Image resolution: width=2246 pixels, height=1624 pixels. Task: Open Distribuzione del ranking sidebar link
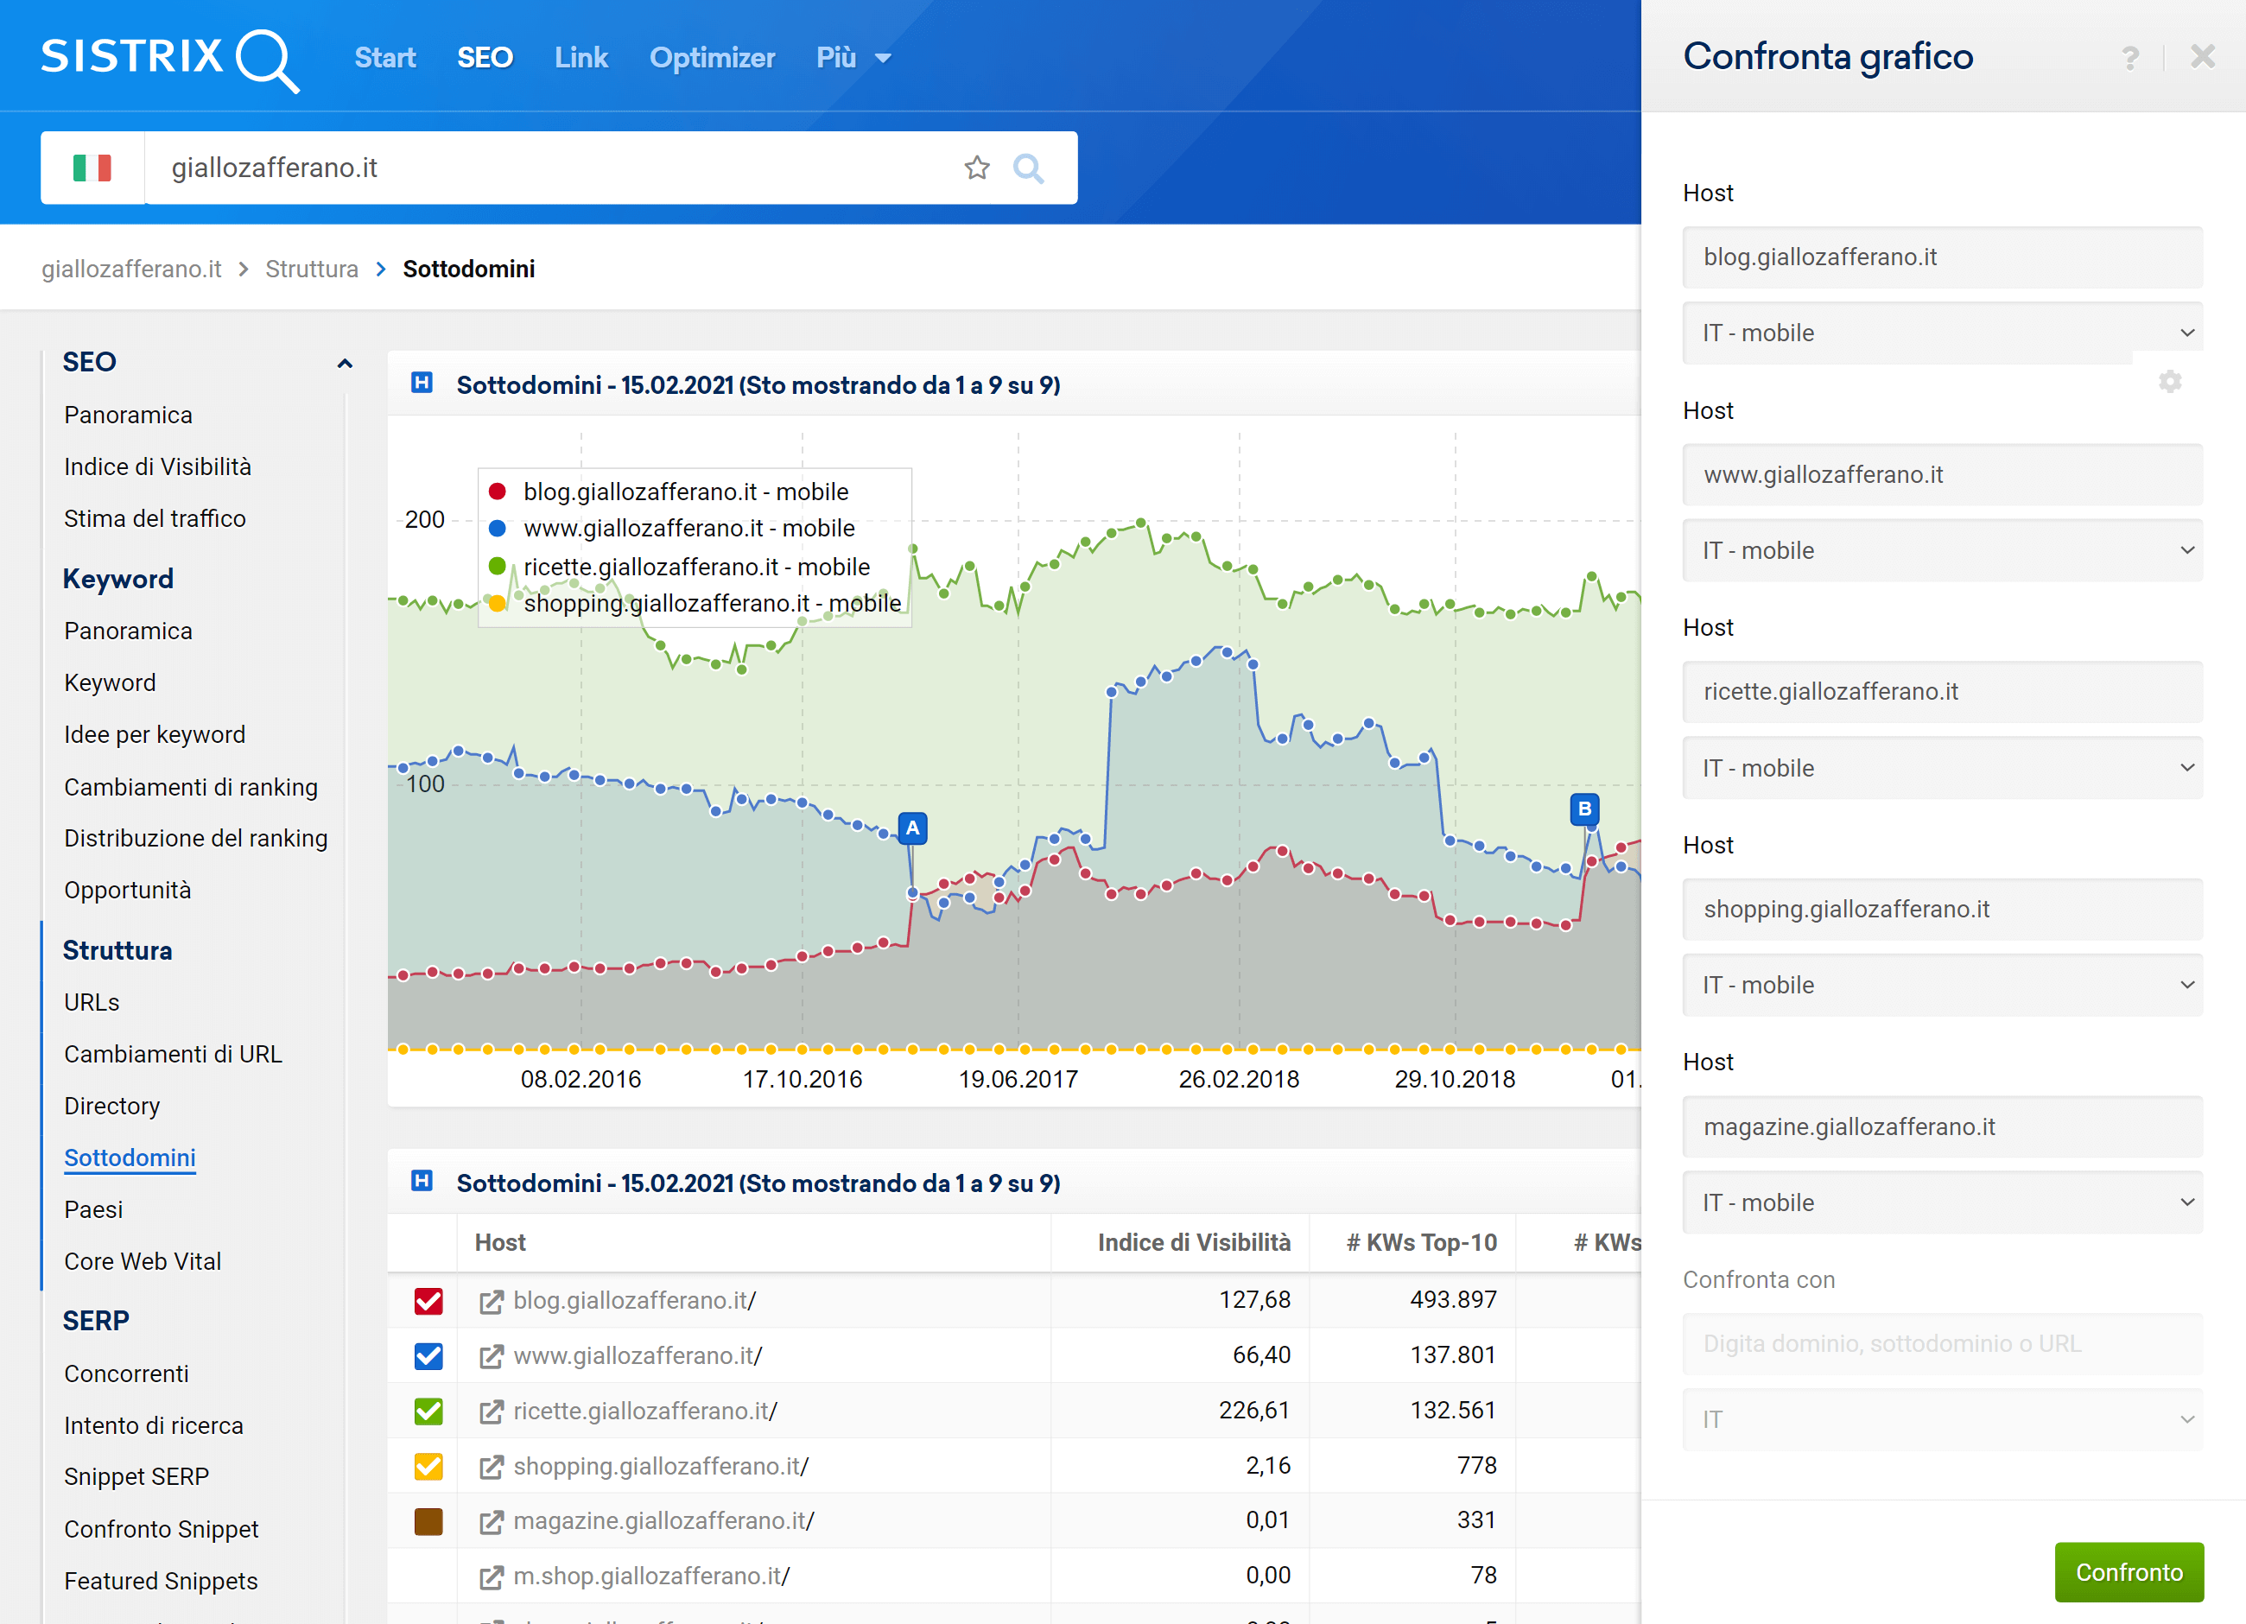[195, 838]
